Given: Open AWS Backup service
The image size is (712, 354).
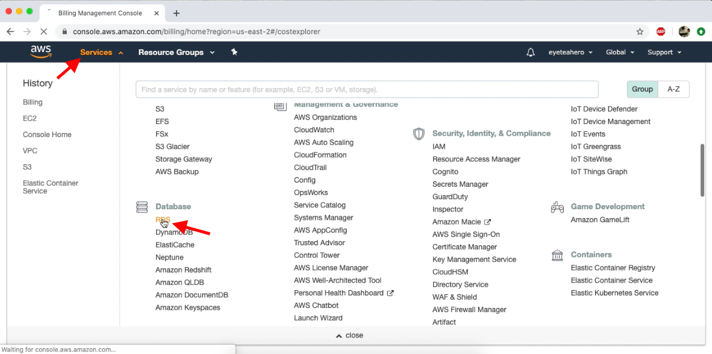Looking at the screenshot, I should point(177,172).
